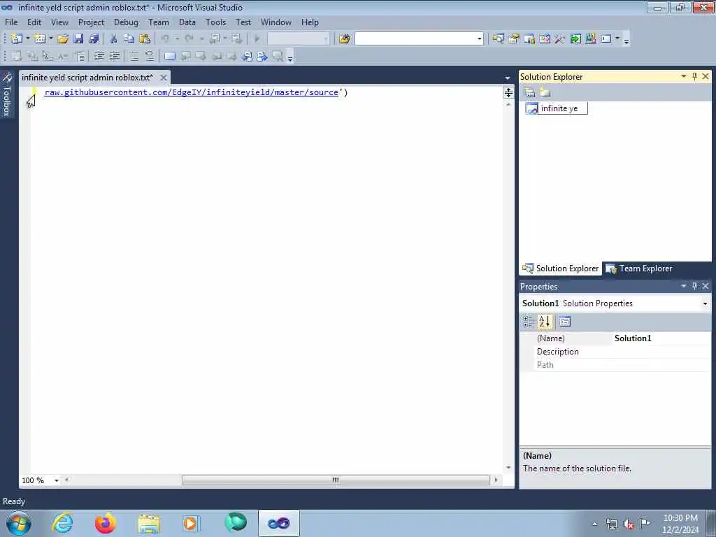Open the 100 % zoom level dropdown
The width and height of the screenshot is (716, 537).
point(57,480)
